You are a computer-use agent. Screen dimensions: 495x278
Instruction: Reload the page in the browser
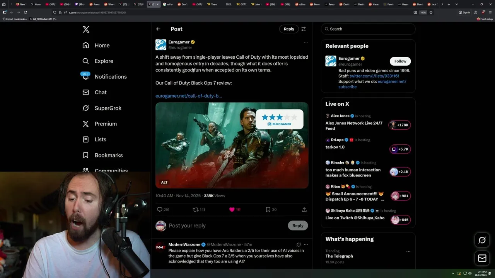(x=25, y=12)
